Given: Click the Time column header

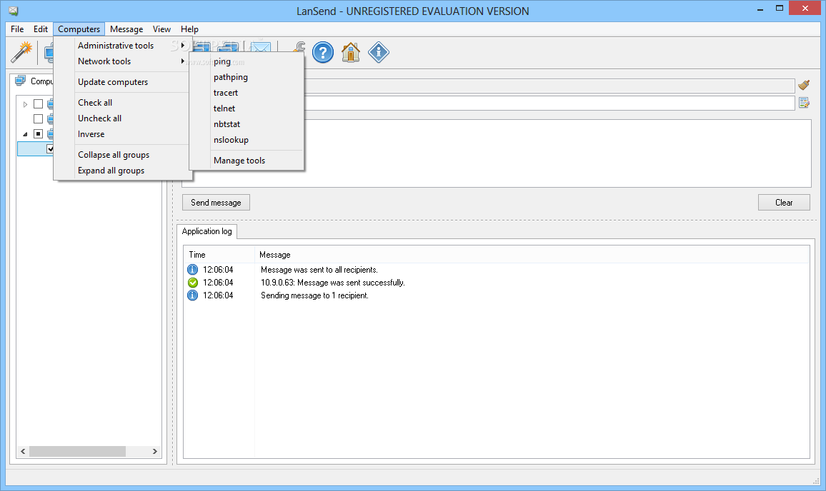Looking at the screenshot, I should pos(219,255).
